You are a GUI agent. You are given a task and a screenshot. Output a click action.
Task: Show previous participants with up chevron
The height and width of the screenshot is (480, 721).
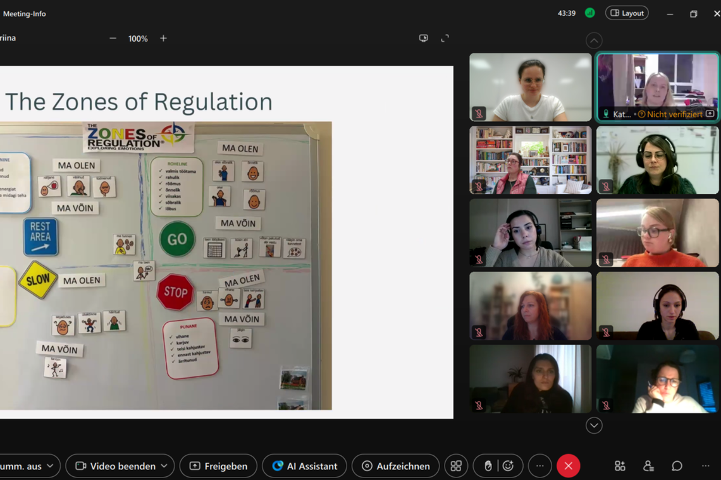(x=594, y=41)
